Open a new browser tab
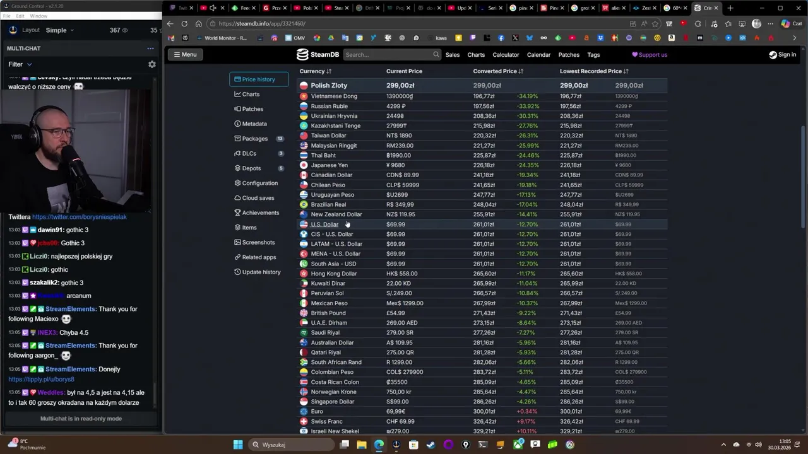 tap(730, 8)
